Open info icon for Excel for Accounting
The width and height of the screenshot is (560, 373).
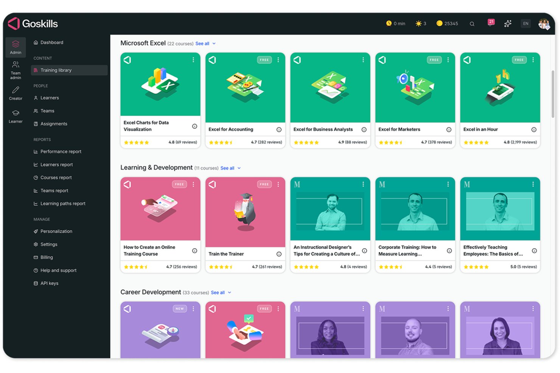[x=279, y=130]
